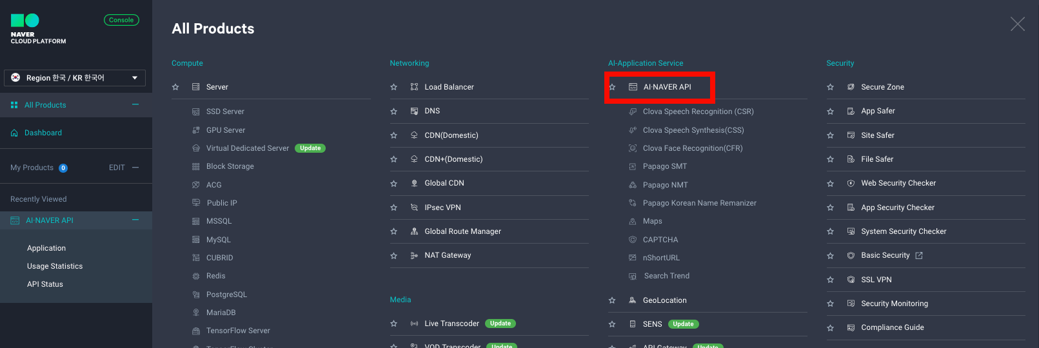This screenshot has width=1039, height=348.
Task: Click the Server product icon
Action: (195, 87)
